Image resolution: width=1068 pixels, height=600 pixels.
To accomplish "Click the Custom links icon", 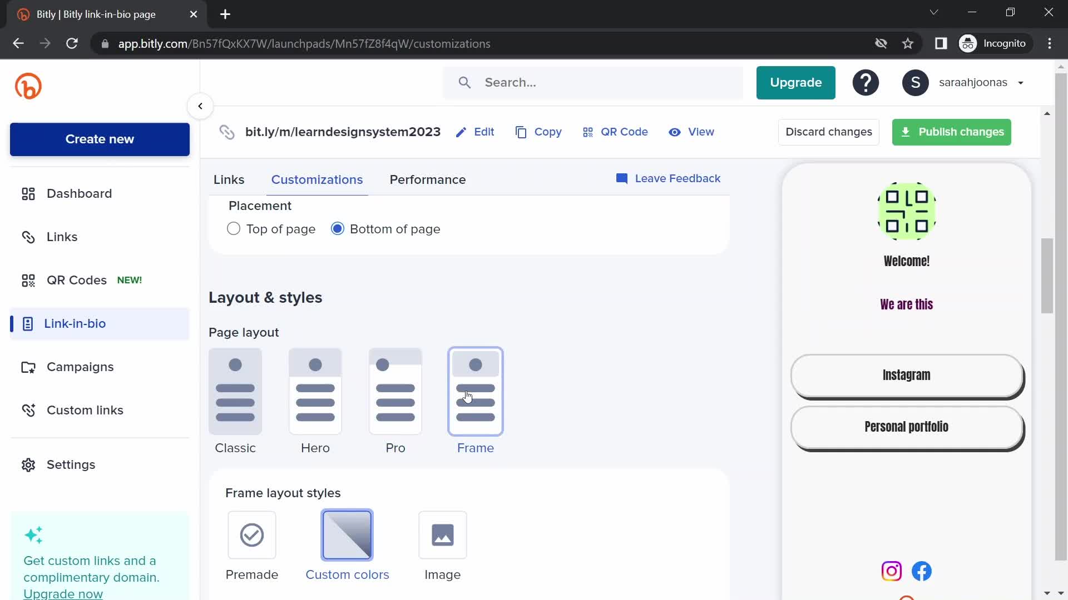I will 28,411.
